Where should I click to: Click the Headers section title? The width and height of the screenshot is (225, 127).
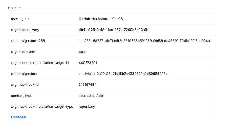tap(15, 8)
